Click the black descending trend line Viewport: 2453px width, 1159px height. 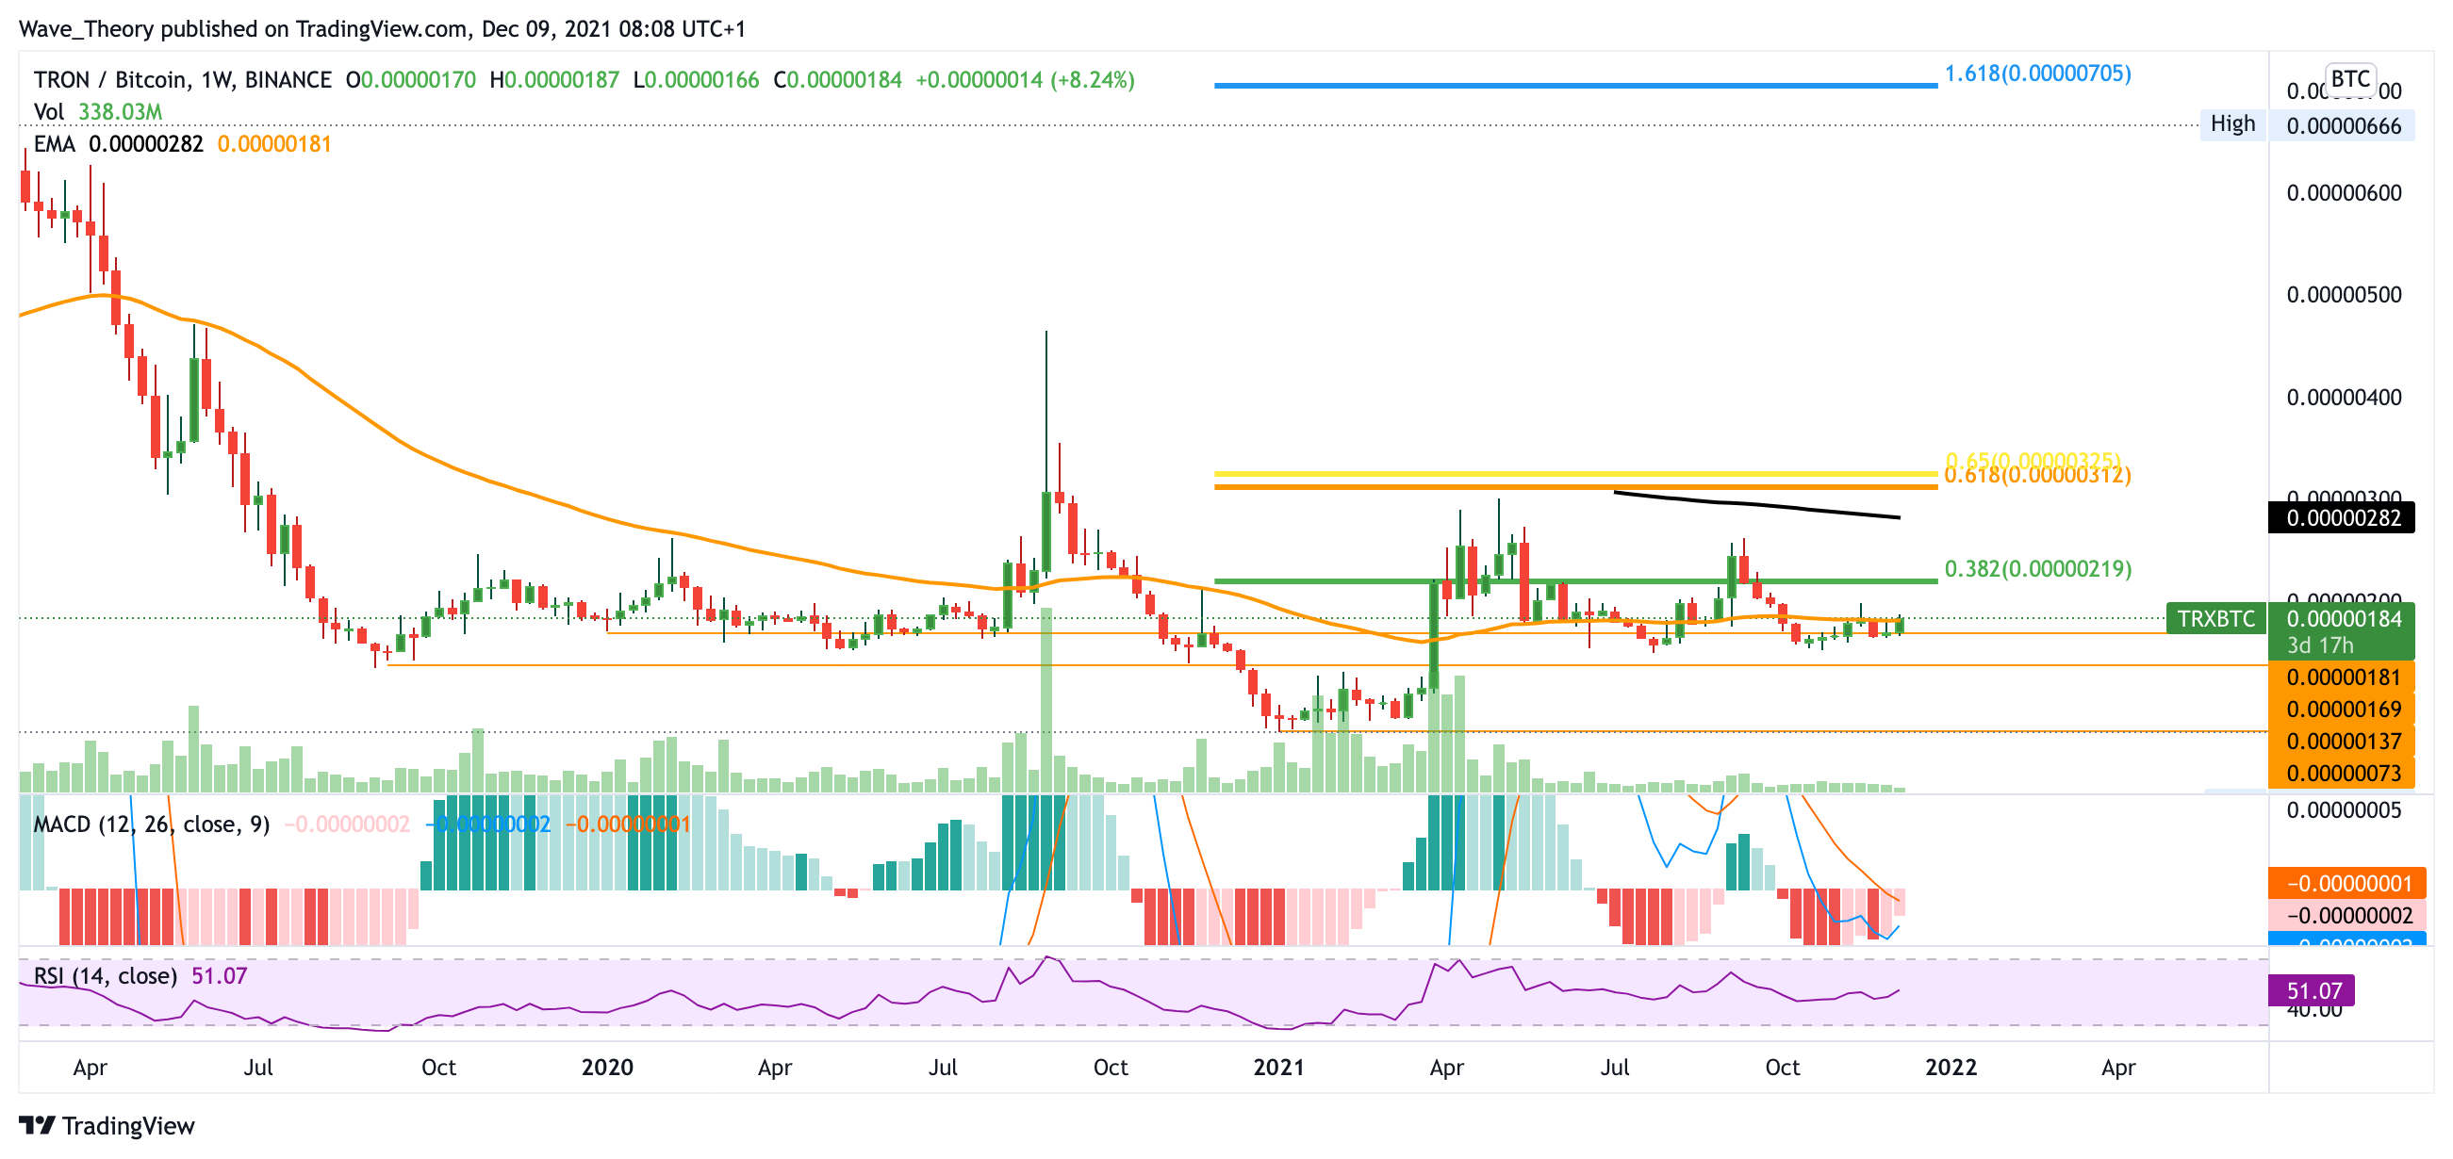[1757, 503]
